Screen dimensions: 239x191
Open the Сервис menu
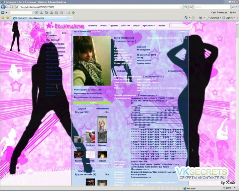click(x=229, y=18)
